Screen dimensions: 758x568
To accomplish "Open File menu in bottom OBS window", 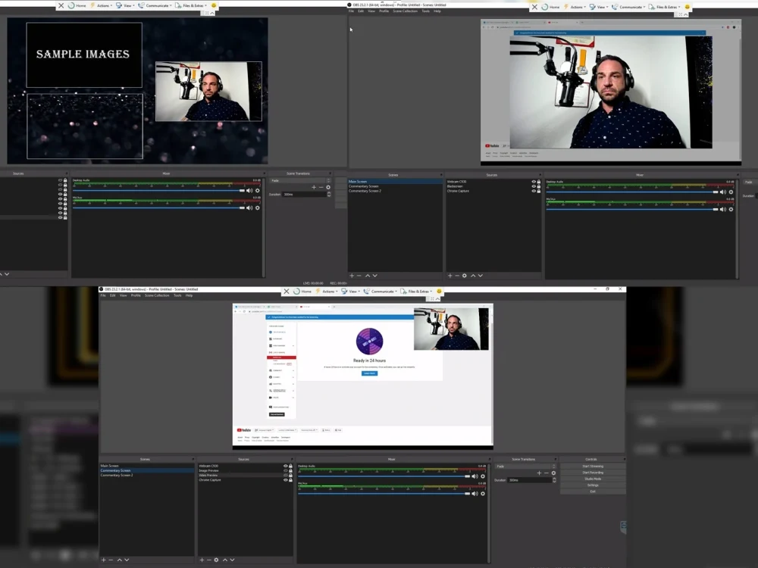I will click(x=103, y=295).
